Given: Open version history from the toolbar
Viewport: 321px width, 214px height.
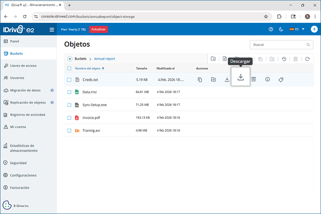Looking at the screenshot, I should click(284, 59).
